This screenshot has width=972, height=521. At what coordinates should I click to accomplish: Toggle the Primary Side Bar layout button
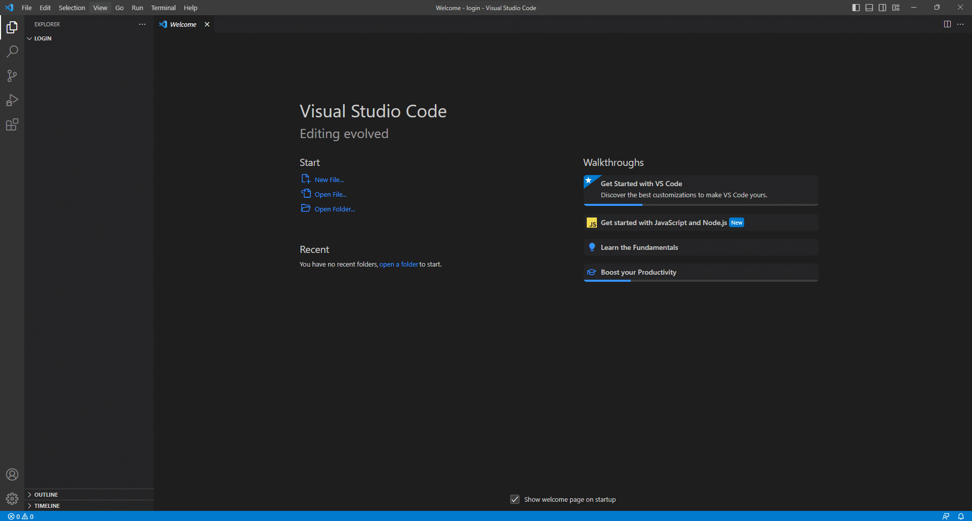tap(856, 8)
